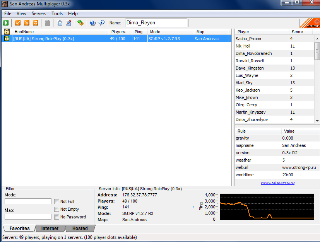Click the Server Properties pencil icon
The width and height of the screenshot is (320, 242).
pos(68,23)
